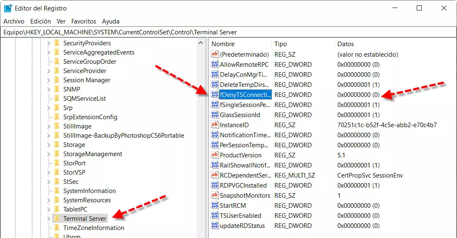
Task: Expand the Session Manager key
Action: pyautogui.click(x=49, y=80)
